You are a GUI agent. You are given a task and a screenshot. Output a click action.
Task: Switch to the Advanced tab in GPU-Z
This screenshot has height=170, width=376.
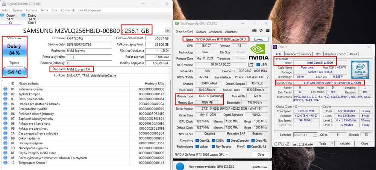point(215,32)
